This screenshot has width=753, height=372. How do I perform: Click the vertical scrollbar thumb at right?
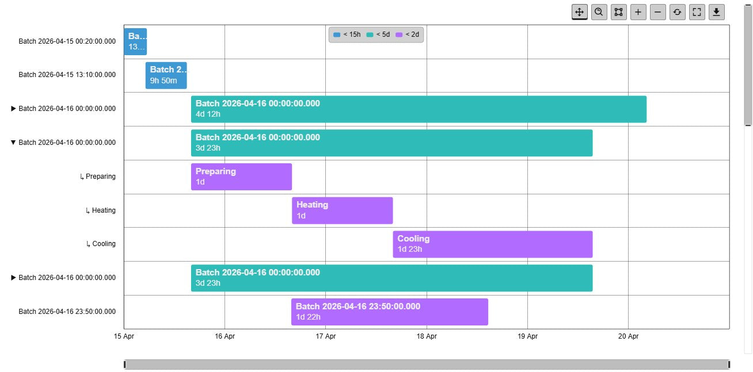click(x=748, y=65)
